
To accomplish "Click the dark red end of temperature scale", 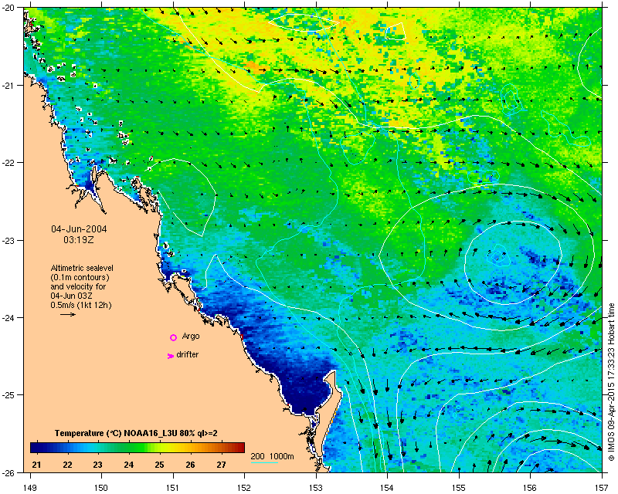I will 239,448.
